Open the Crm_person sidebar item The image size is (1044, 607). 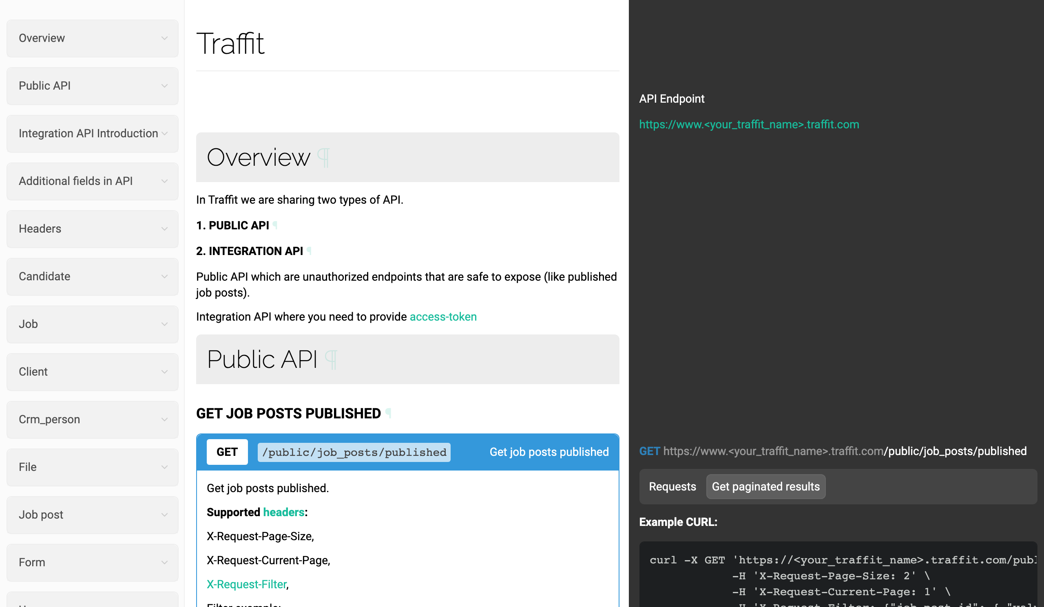tap(93, 419)
